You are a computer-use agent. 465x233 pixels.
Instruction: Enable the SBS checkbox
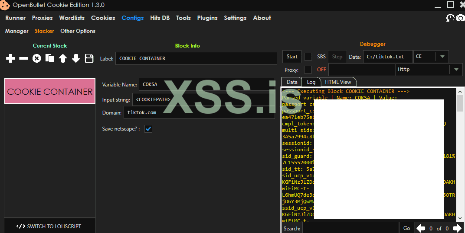[x=308, y=57]
